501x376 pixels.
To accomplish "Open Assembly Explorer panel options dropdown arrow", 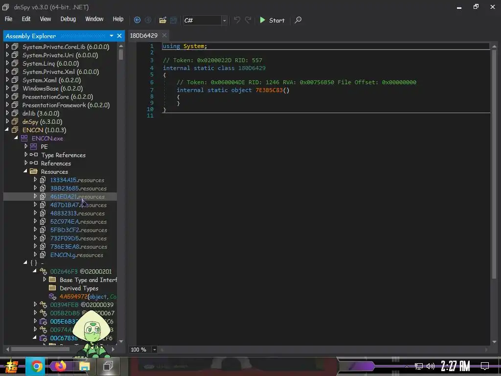I will [x=111, y=36].
